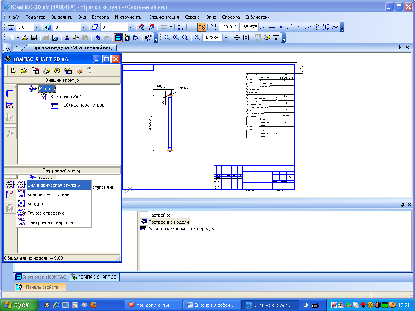The height and width of the screenshot is (311, 415).
Task: Open Виконання робоч... taskbar button
Action: coord(212,305)
